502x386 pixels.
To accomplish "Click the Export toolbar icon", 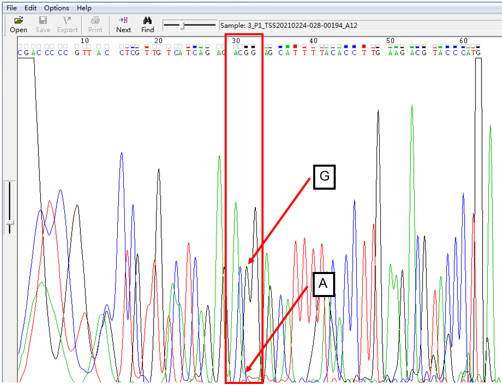I will click(68, 25).
